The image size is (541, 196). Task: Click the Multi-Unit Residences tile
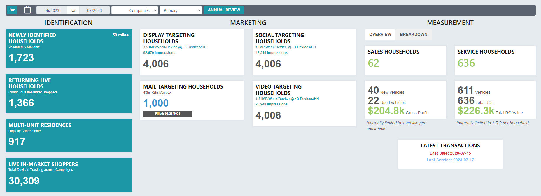(68, 136)
